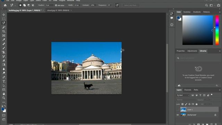Select the Hand tool
The width and height of the screenshot is (222, 125).
click(x=4, y=94)
